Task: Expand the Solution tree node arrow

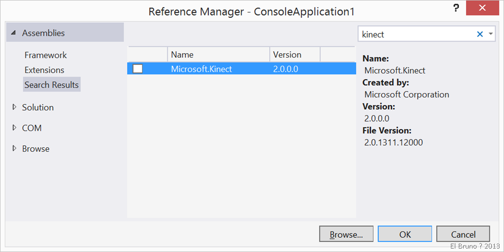Action: click(14, 107)
